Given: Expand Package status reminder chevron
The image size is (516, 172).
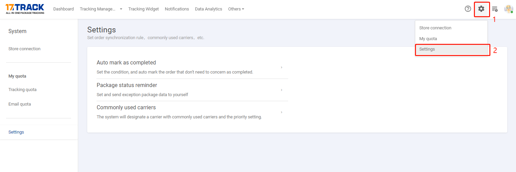Looking at the screenshot, I should (x=282, y=90).
